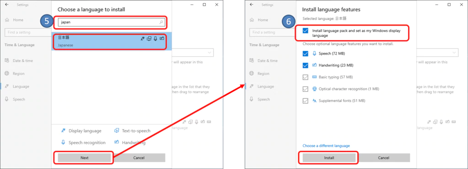Click Find a setting box in right window
This screenshot has width=468, height=169.
pos(273,32)
